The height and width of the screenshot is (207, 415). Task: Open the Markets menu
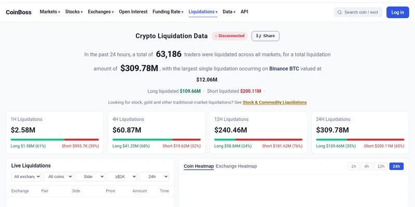tap(50, 12)
